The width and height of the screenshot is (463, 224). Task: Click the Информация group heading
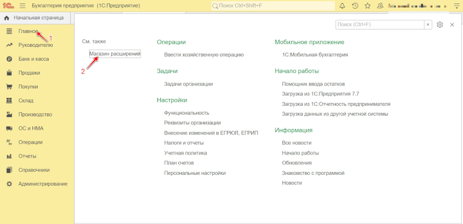coord(293,130)
